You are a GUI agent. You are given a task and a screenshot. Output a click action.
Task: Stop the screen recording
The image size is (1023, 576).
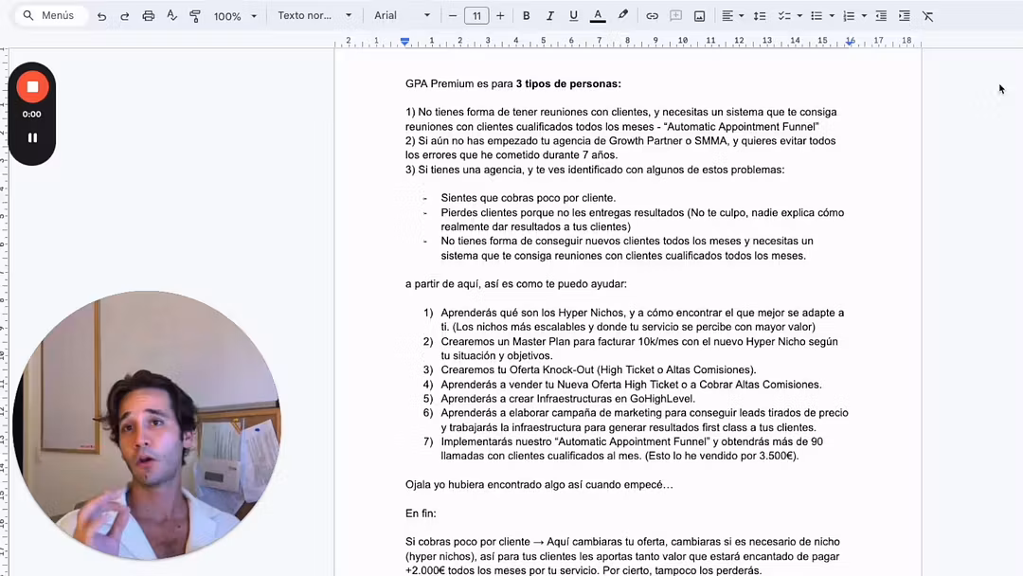pos(32,87)
